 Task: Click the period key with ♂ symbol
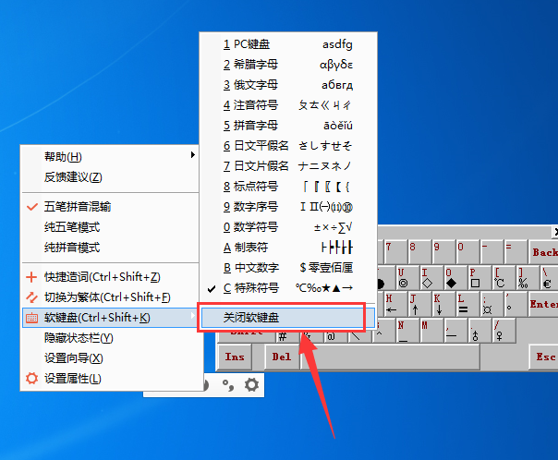[479, 331]
